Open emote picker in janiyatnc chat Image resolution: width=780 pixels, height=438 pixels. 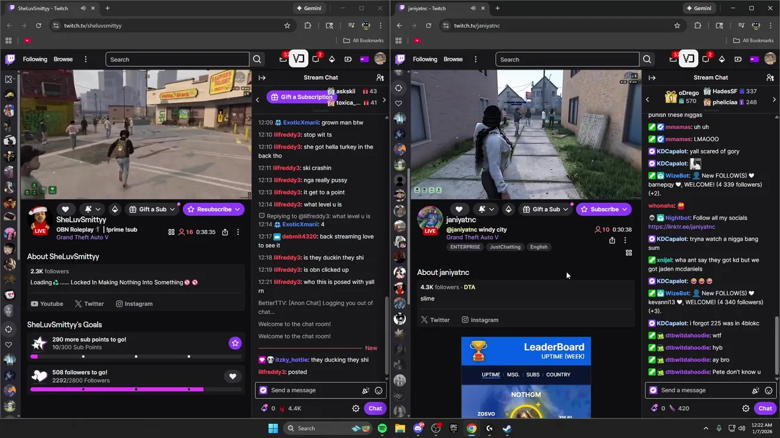(768, 391)
